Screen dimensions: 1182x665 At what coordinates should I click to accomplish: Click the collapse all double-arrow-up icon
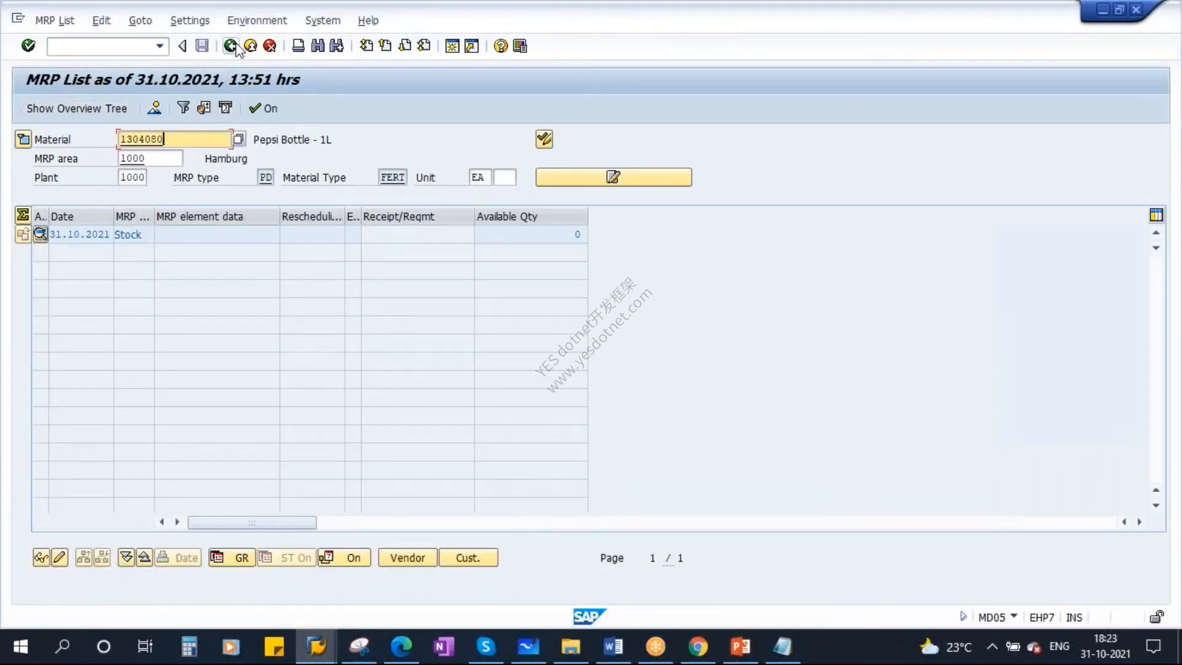[145, 558]
